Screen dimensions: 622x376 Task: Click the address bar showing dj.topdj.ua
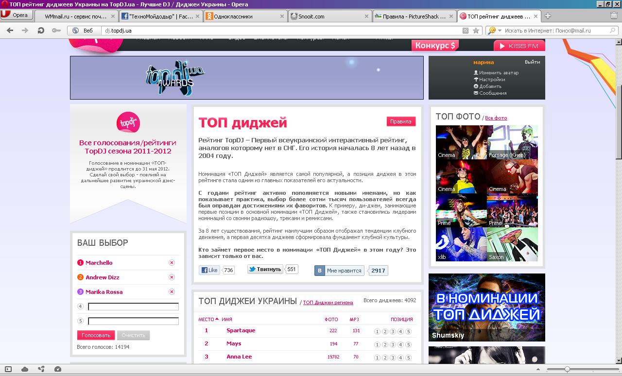(282, 30)
